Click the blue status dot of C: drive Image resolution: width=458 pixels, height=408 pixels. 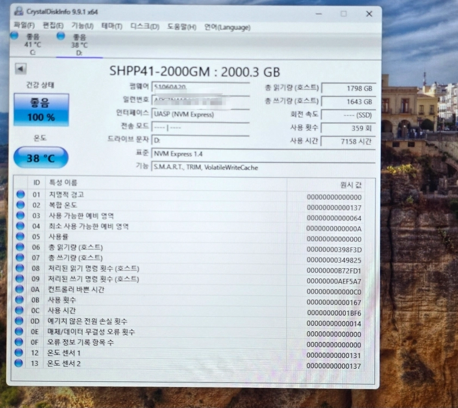click(x=14, y=35)
